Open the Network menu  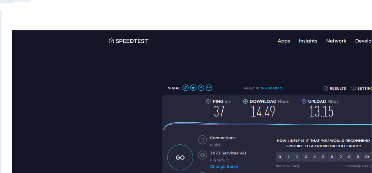pos(336,41)
